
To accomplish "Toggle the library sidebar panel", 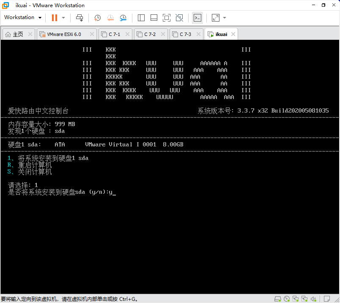I will tap(141, 17).
